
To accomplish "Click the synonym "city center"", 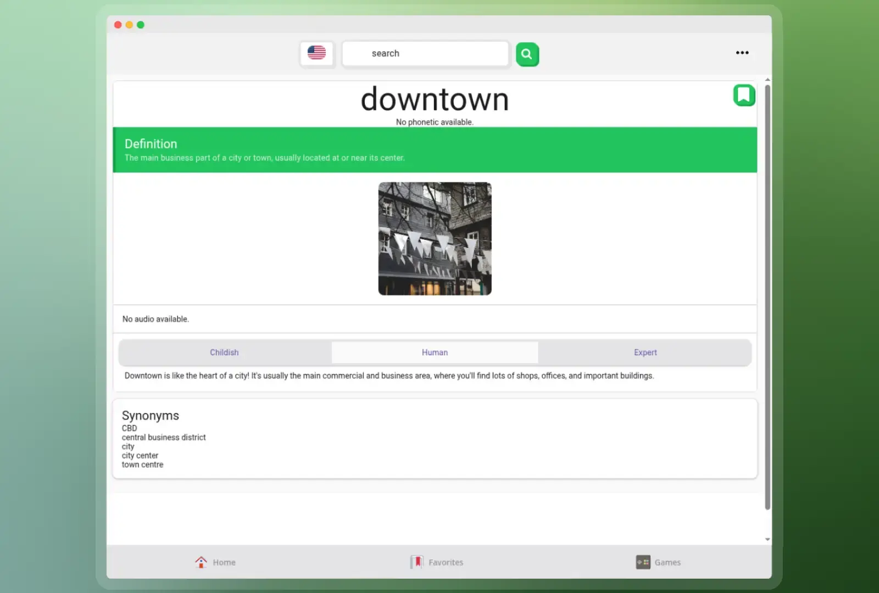I will [140, 456].
